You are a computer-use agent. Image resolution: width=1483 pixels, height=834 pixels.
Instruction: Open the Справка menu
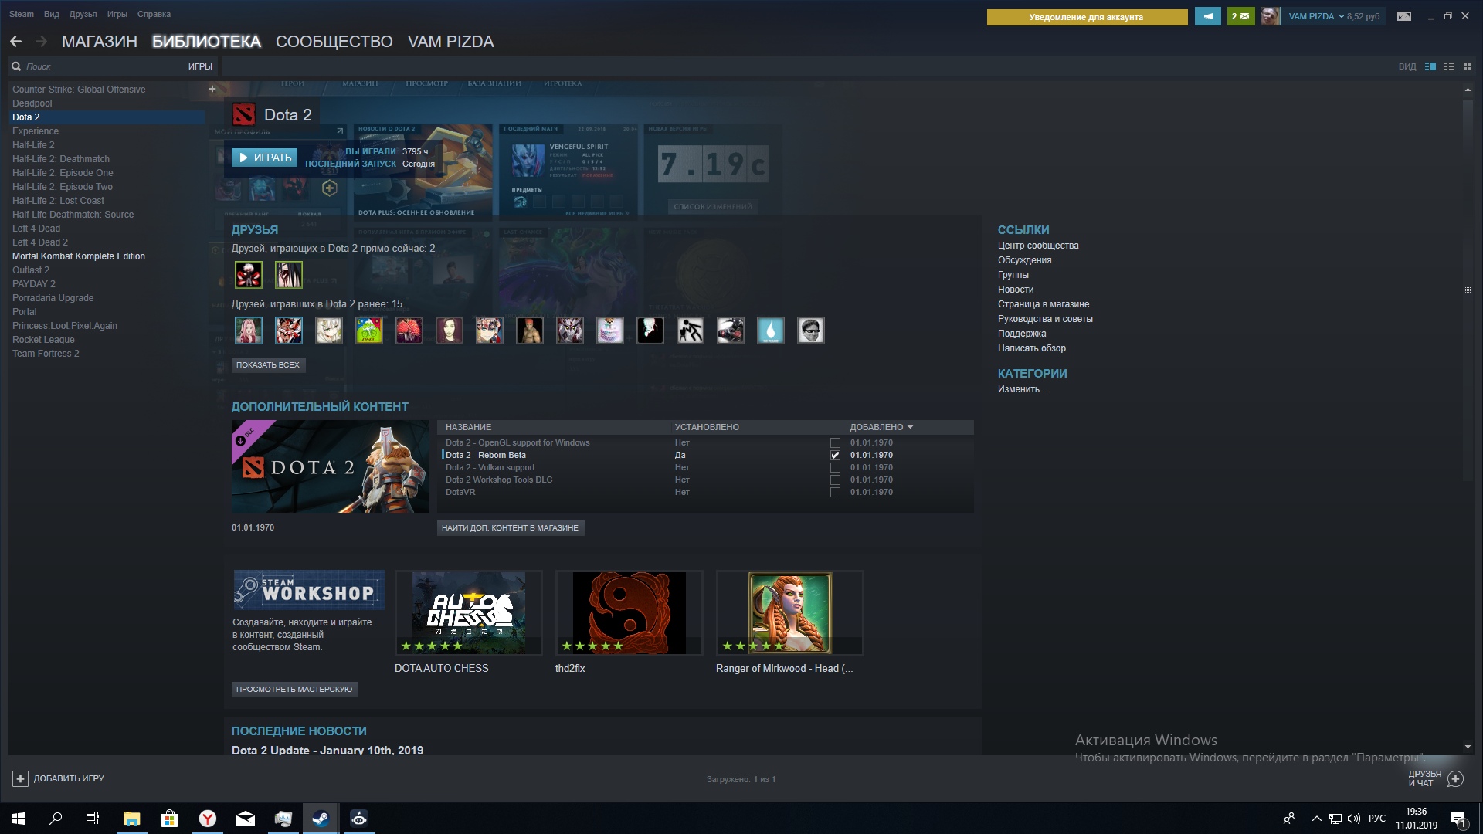tap(154, 14)
